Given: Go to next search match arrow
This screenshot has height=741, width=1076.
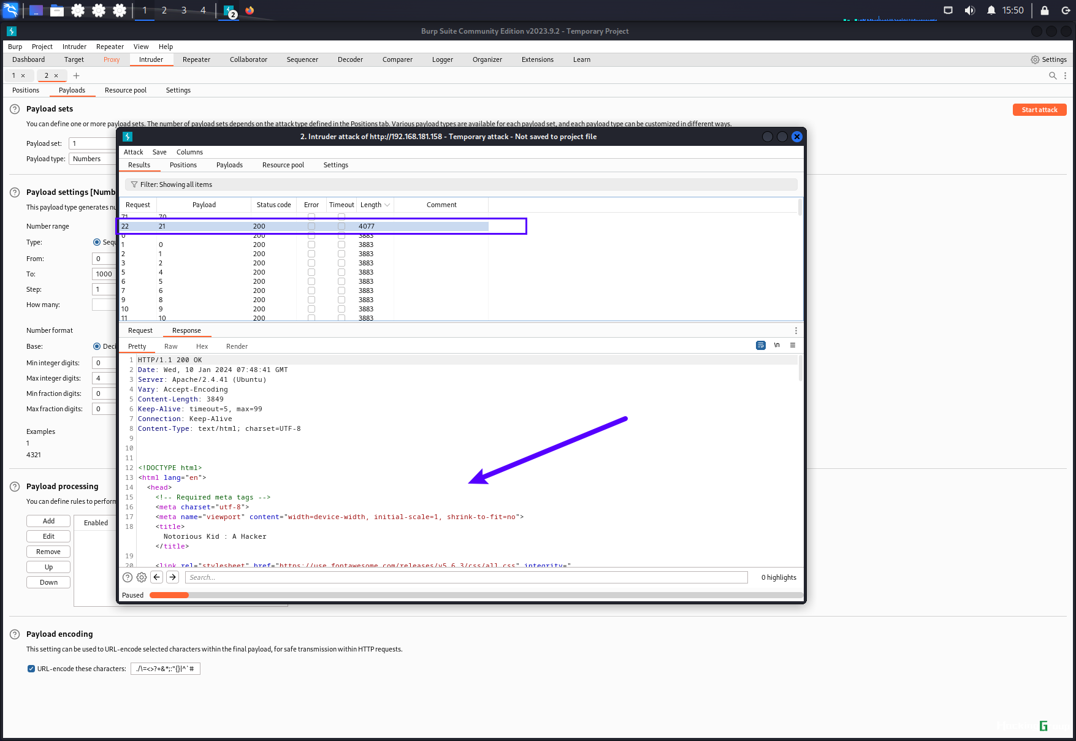Looking at the screenshot, I should point(173,577).
